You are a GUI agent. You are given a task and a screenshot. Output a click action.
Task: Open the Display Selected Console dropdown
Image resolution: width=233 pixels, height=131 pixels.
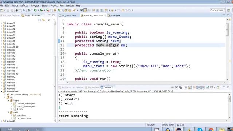[x=214, y=87]
